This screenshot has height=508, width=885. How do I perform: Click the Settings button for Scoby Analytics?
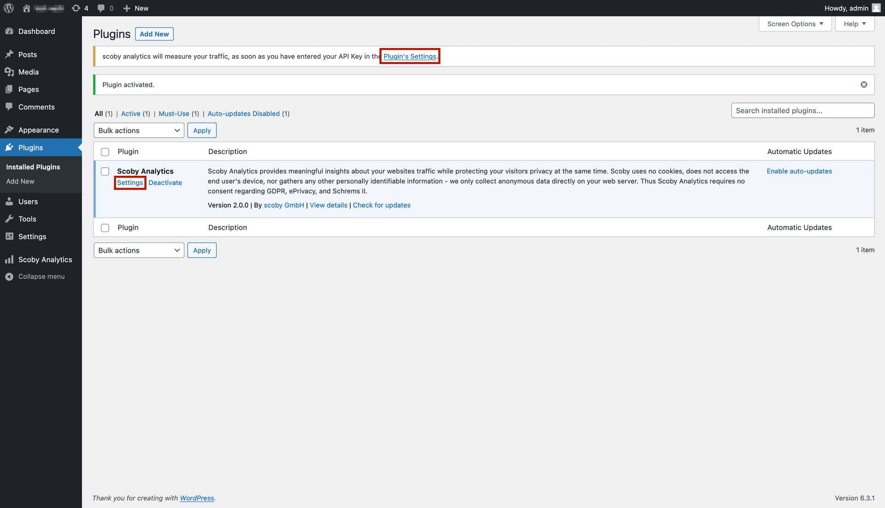coord(130,182)
